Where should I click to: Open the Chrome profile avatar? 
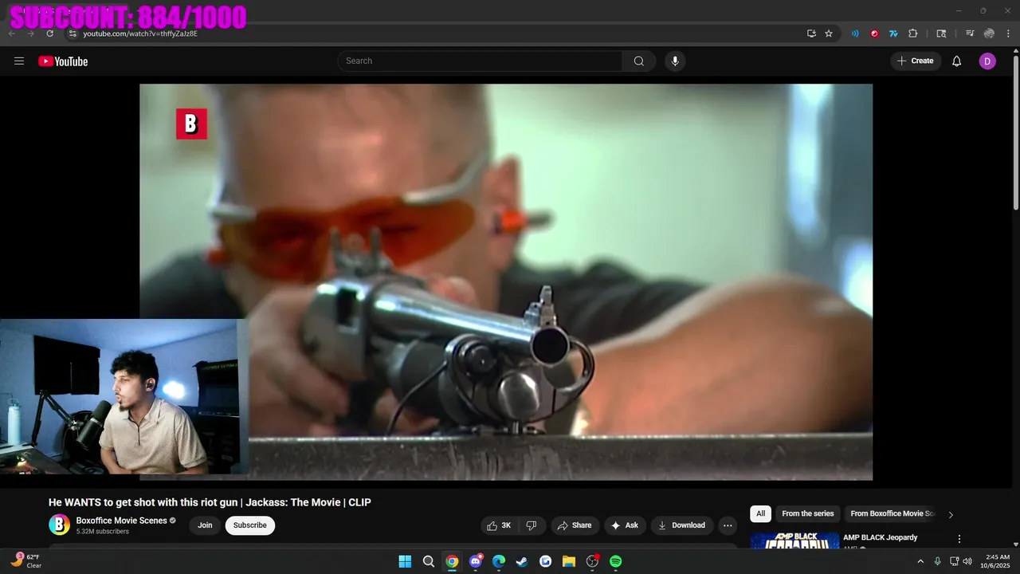coord(989,33)
